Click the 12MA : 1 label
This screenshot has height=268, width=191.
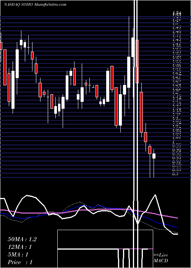coord(20,247)
